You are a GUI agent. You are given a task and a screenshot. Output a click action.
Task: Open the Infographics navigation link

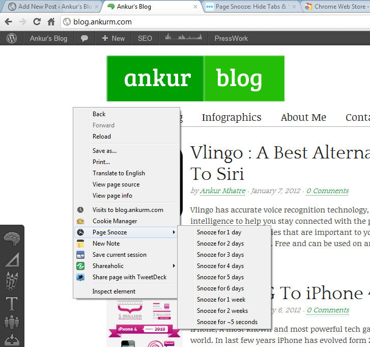pos(232,117)
